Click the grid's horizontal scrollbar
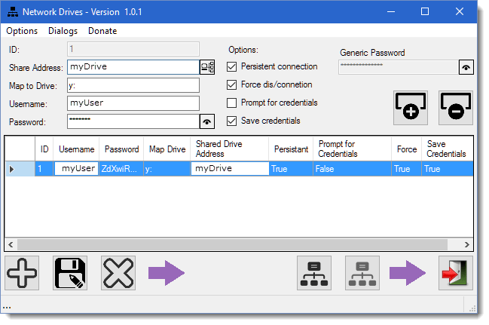This screenshot has width=489, height=325. pyautogui.click(x=226, y=244)
